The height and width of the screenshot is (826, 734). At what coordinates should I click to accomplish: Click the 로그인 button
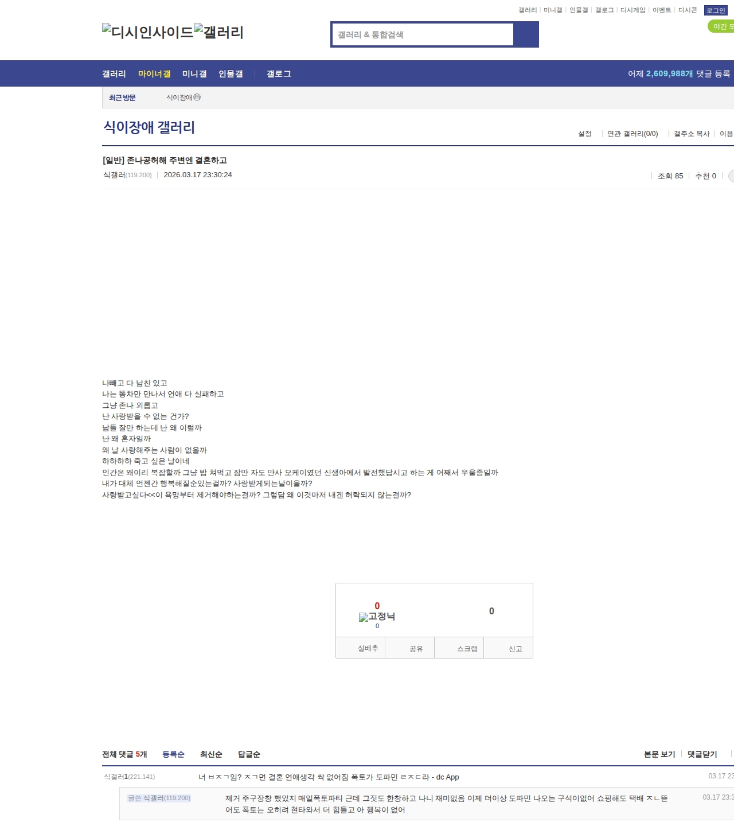(716, 10)
